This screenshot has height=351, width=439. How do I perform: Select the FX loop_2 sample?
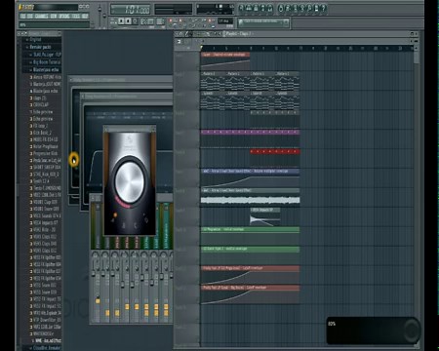coord(40,126)
